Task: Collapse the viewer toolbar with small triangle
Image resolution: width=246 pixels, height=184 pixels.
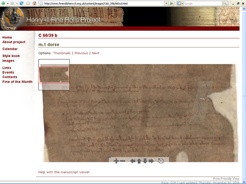Action: [x=109, y=157]
